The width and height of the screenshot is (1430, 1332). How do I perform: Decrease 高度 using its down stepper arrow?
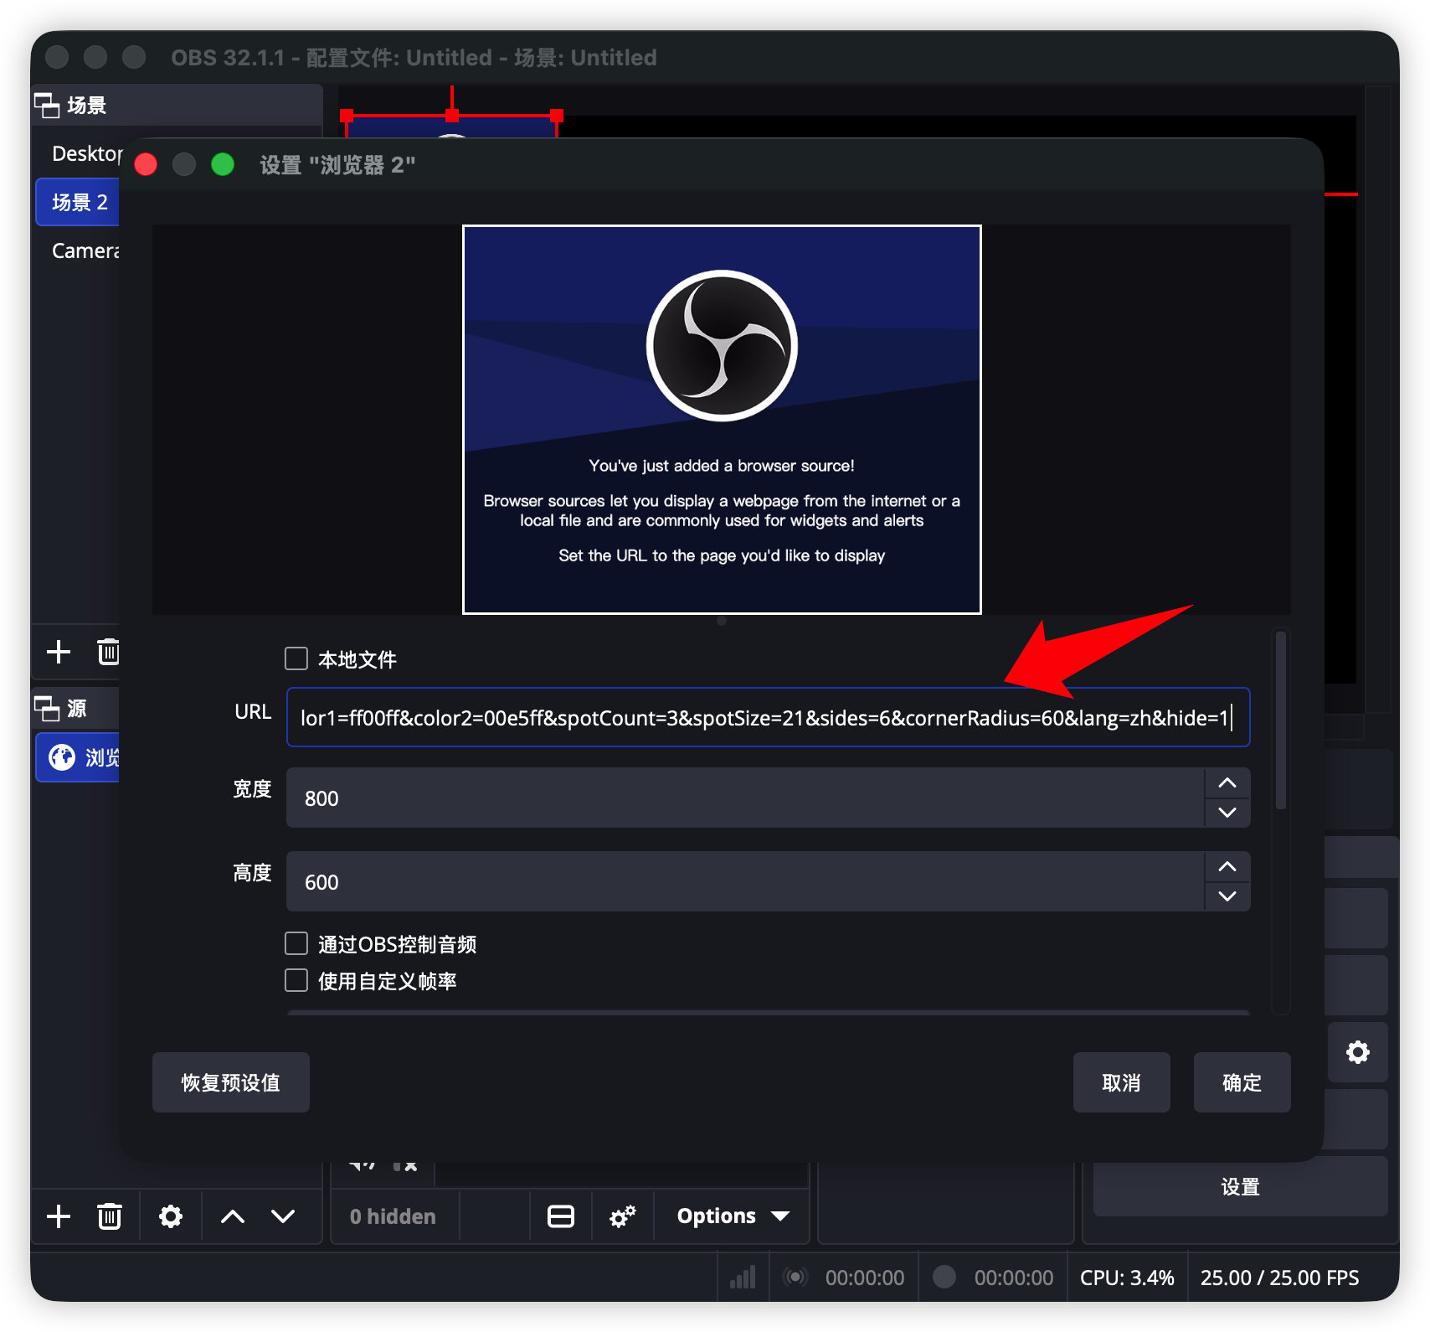[x=1227, y=896]
